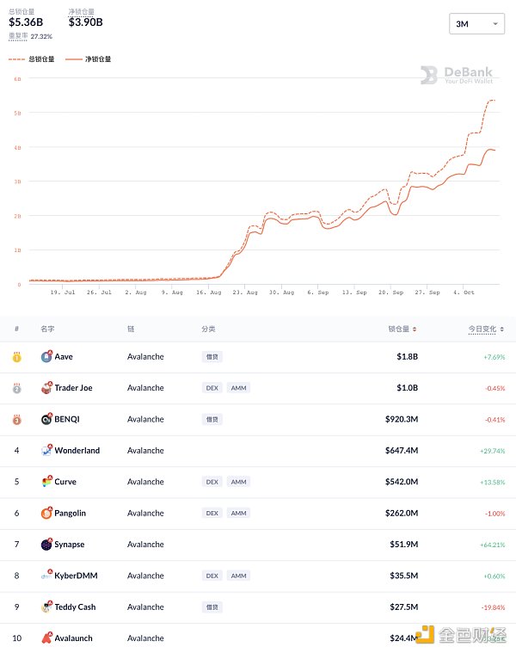
Task: Click the 重复率 label under total value
Action: 18,37
